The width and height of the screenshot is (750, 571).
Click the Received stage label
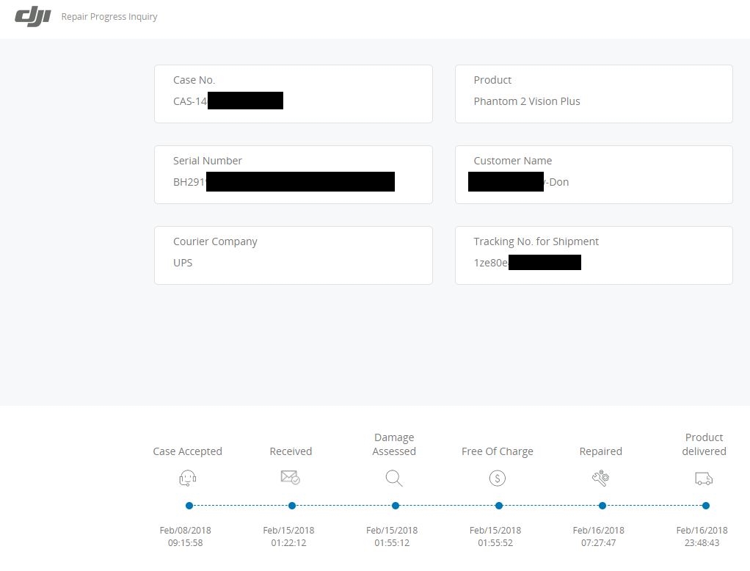tap(291, 451)
